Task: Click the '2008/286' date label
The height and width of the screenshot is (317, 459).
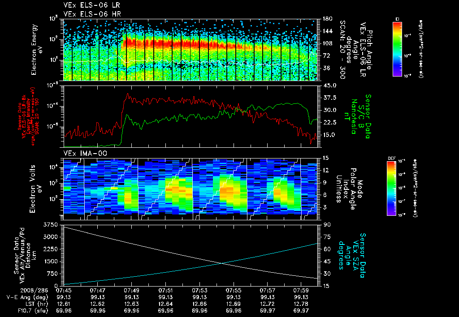Action: (34, 291)
